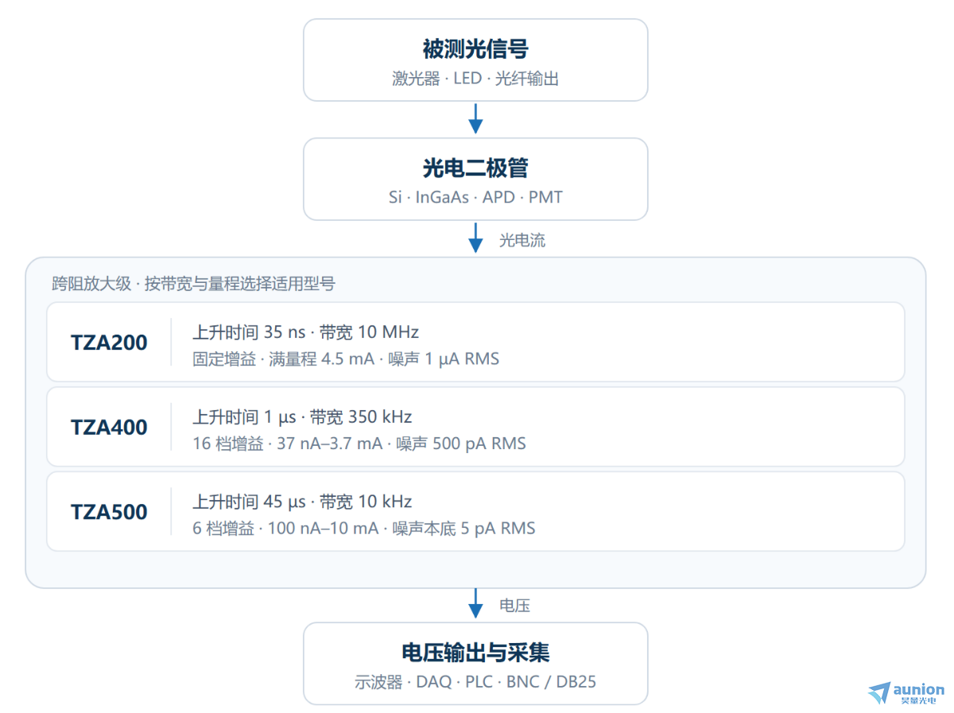Click the arrow below 被测光信号 box
Screen dimensions: 954x713
(x=475, y=118)
